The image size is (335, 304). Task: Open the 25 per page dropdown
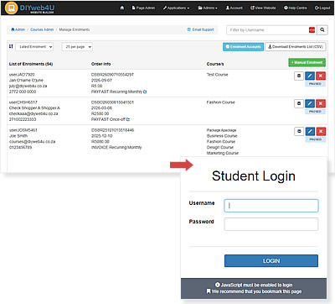pyautogui.click(x=77, y=47)
